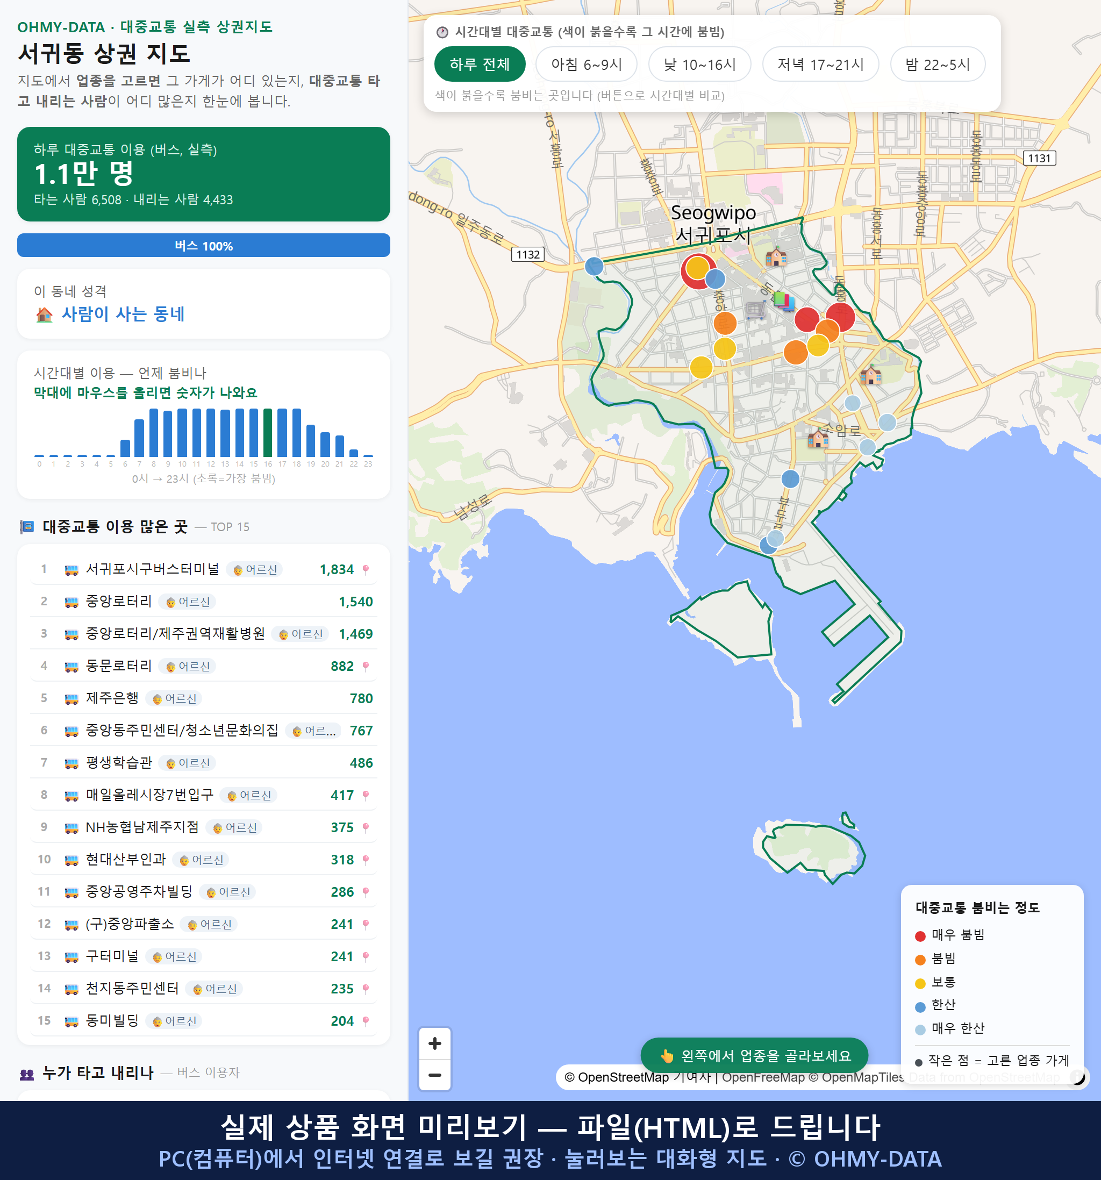Image resolution: width=1101 pixels, height=1180 pixels.
Task: Click pin icon on 동미빌딩 row
Action: pyautogui.click(x=366, y=1021)
